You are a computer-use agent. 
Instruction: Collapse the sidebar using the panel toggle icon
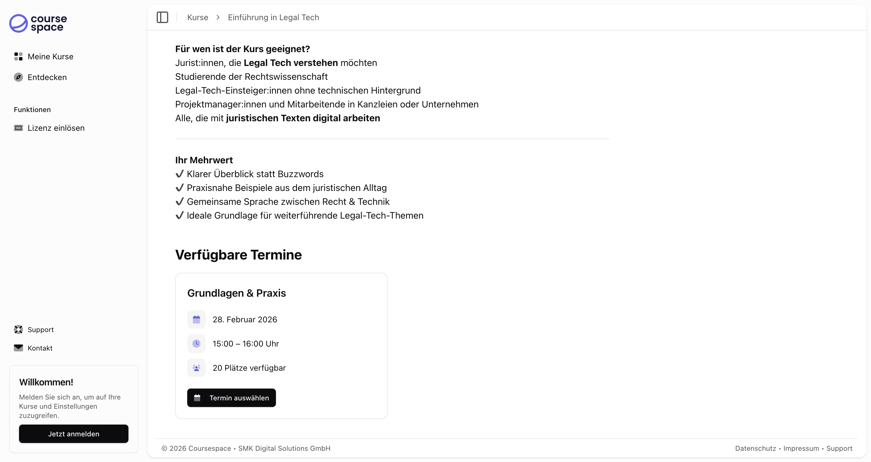click(162, 17)
